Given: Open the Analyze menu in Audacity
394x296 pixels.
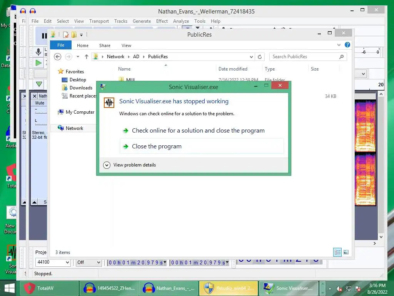Looking at the screenshot, I should pyautogui.click(x=181, y=21).
